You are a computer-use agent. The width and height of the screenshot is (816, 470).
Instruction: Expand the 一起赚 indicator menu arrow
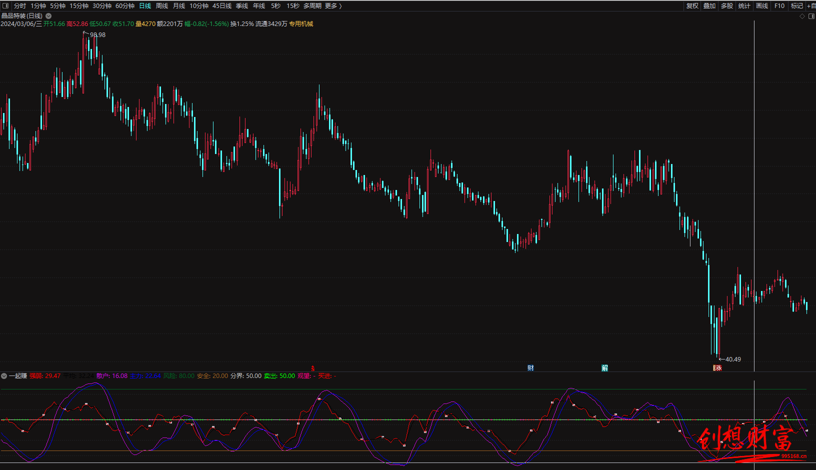point(4,376)
